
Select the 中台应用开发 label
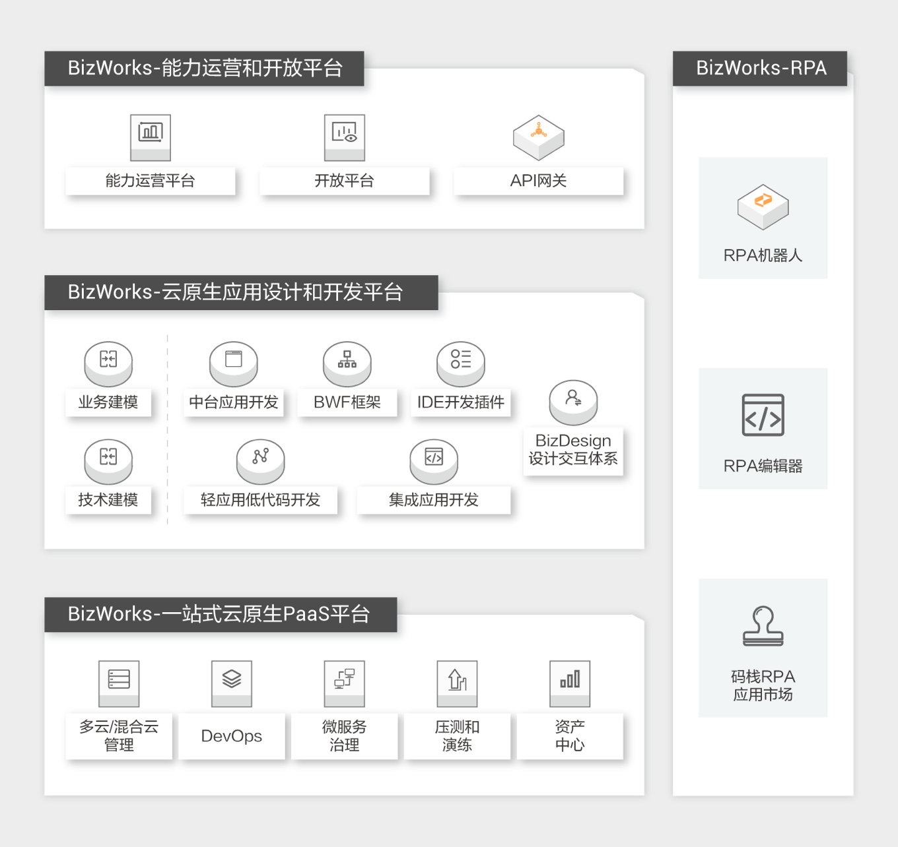234,402
